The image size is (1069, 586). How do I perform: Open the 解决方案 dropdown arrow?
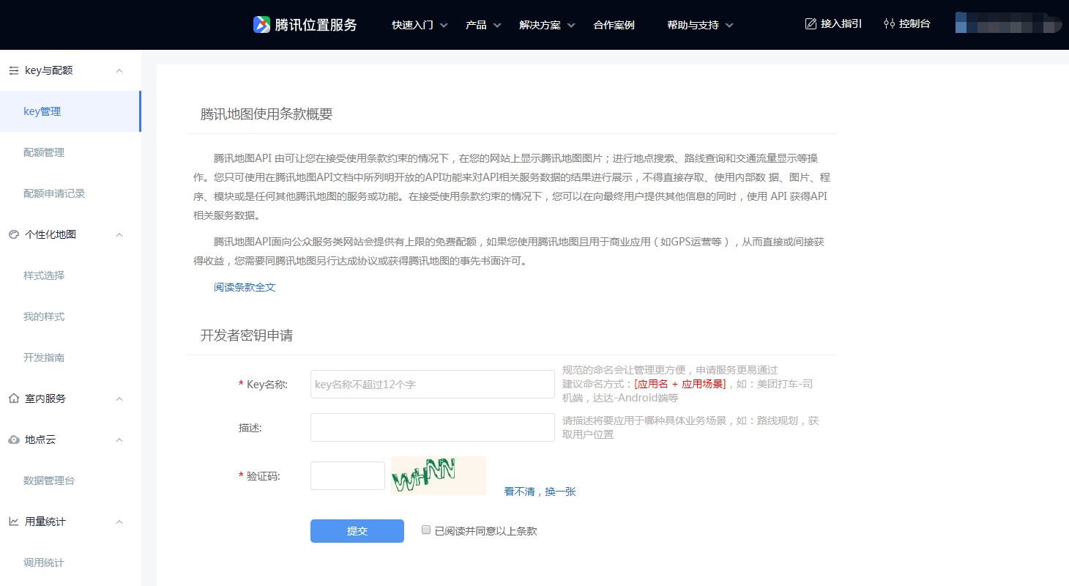point(571,25)
